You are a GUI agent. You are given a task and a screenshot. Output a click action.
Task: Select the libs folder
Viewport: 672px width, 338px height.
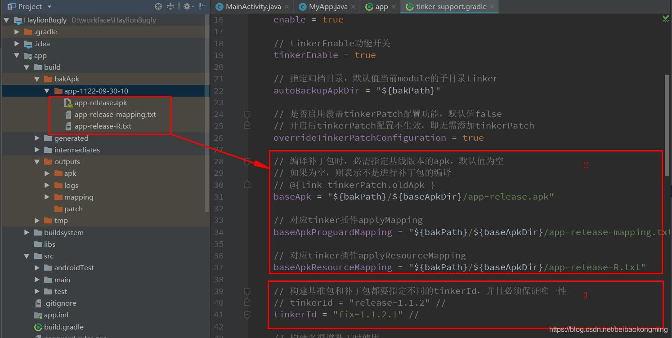(x=49, y=244)
